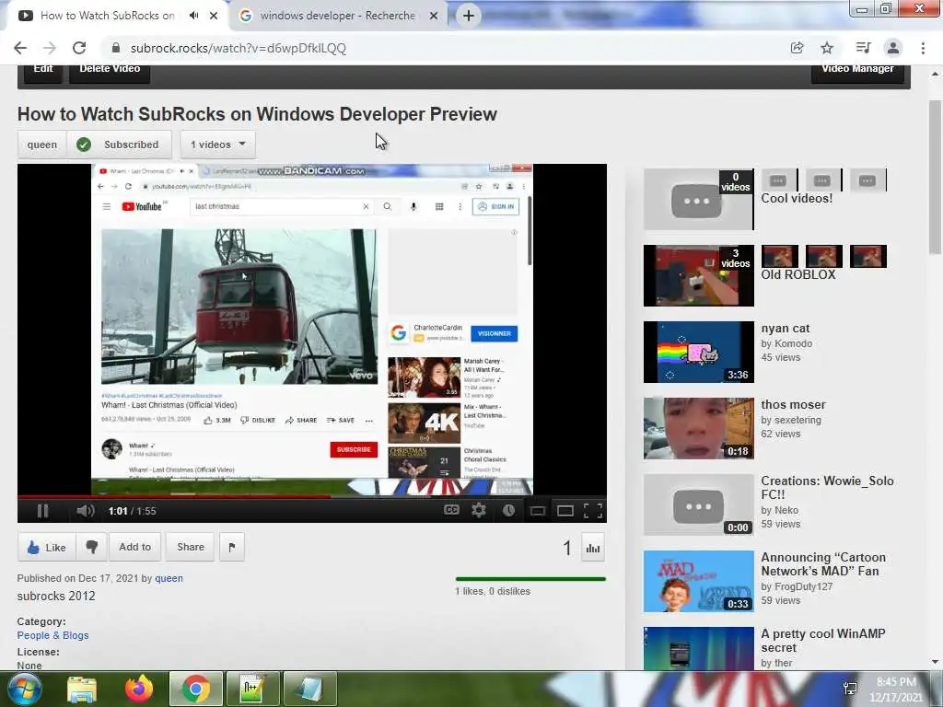Enter fullscreen mode in the player

[593, 510]
